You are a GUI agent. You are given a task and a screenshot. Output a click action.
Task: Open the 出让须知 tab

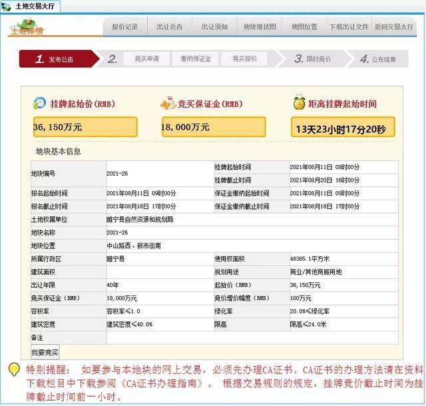point(214,27)
